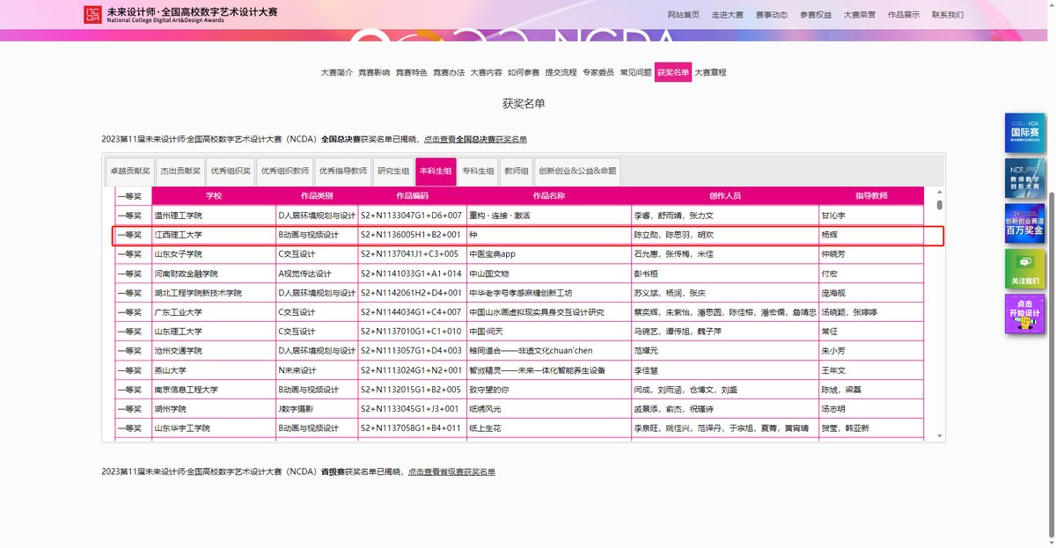Click school cell 广东工业大学
The width and height of the screenshot is (1056, 548).
click(214, 312)
